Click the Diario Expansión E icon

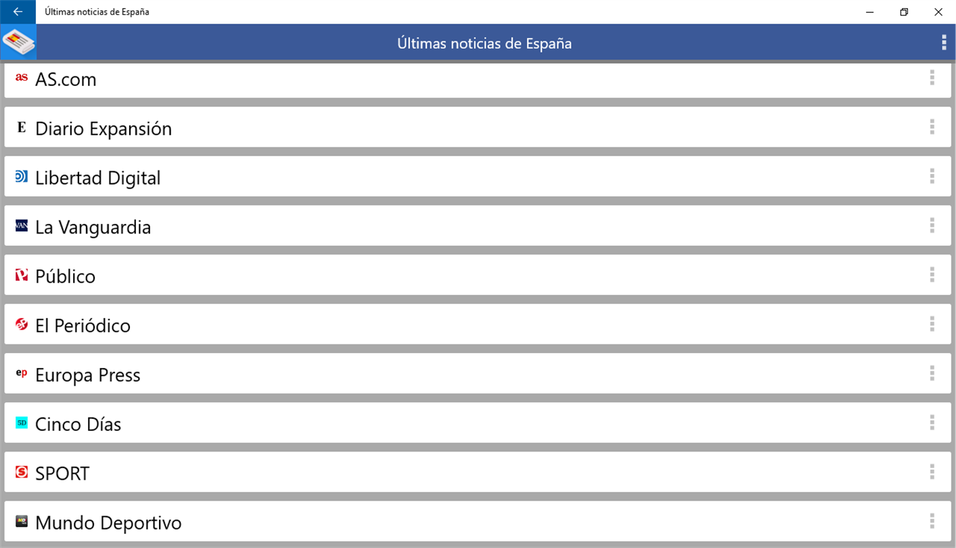tap(22, 127)
